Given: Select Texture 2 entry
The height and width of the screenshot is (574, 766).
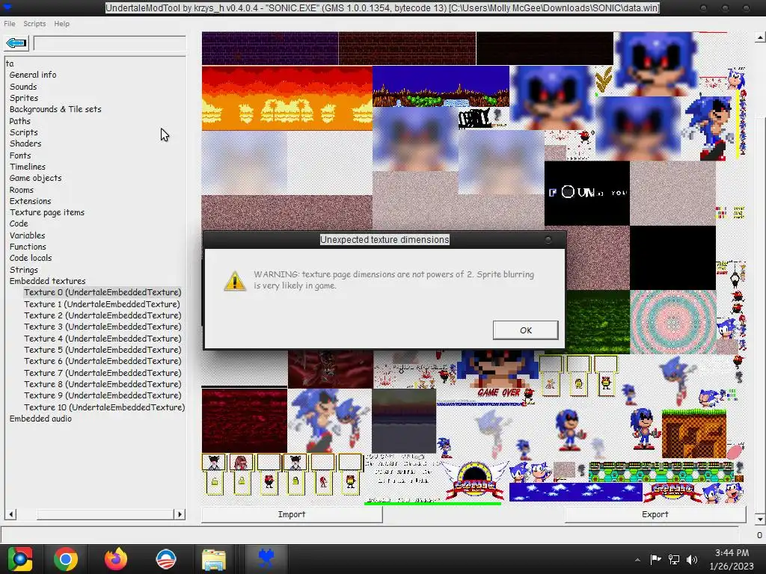Looking at the screenshot, I should click(102, 315).
